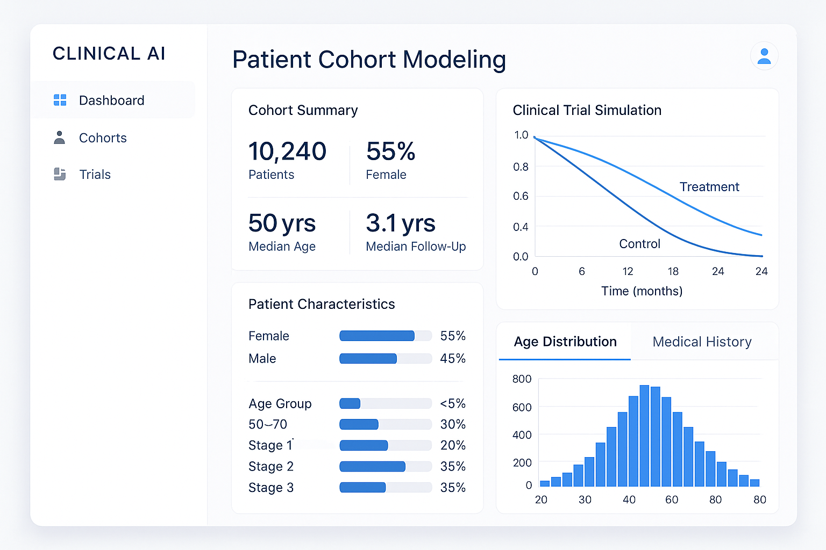Switch to the Medical History tab
The image size is (826, 550).
pyautogui.click(x=702, y=342)
